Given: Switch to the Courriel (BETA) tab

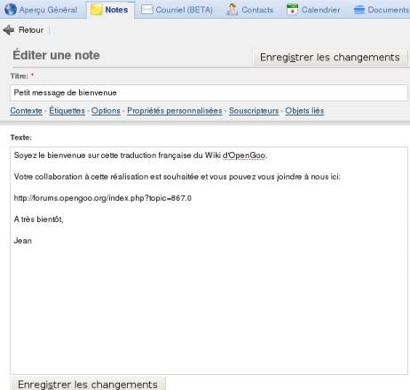Looking at the screenshot, I should coord(177,10).
